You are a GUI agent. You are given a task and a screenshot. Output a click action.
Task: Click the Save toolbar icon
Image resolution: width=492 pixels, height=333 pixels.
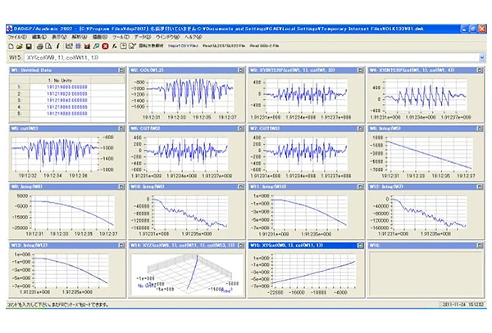[30, 46]
